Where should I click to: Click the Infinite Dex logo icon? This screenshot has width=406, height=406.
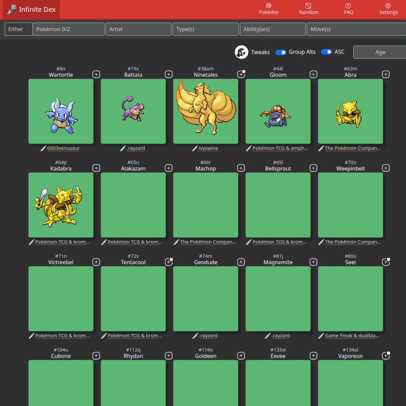(x=12, y=9)
